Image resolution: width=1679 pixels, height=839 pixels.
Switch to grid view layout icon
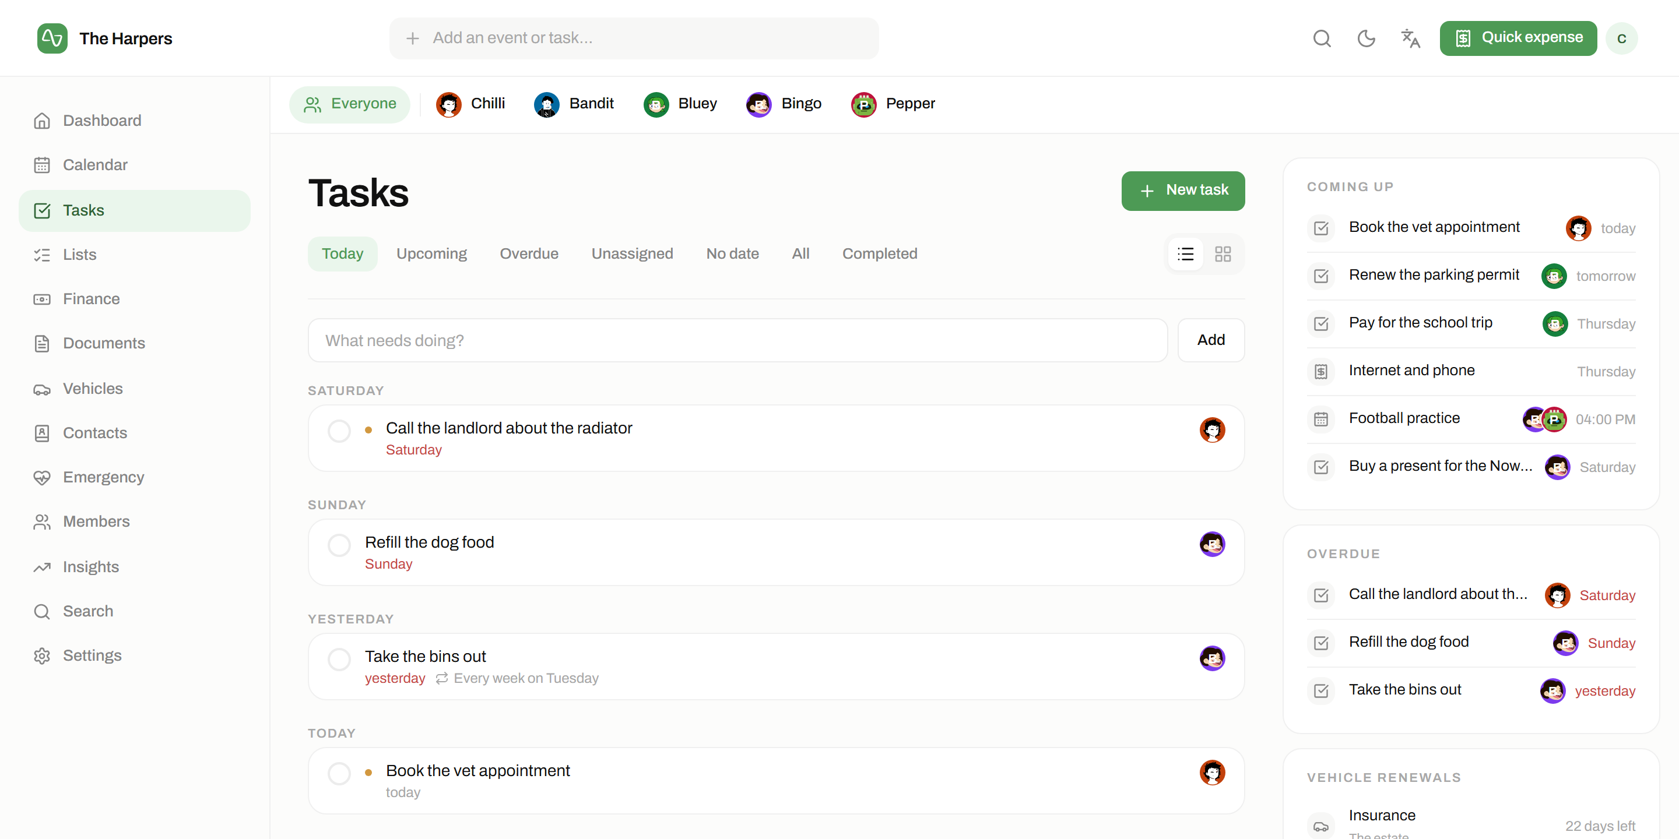point(1223,254)
